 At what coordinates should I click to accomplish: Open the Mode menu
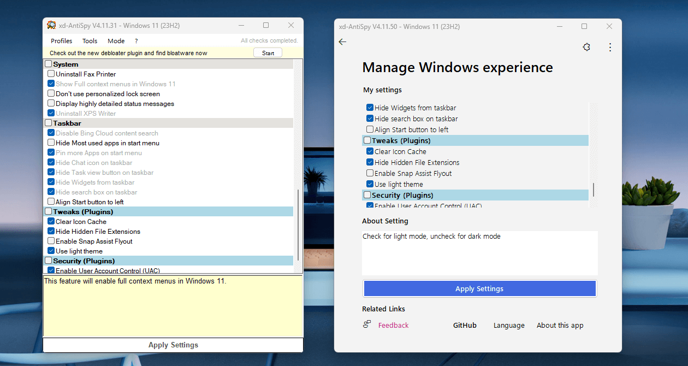pyautogui.click(x=116, y=41)
